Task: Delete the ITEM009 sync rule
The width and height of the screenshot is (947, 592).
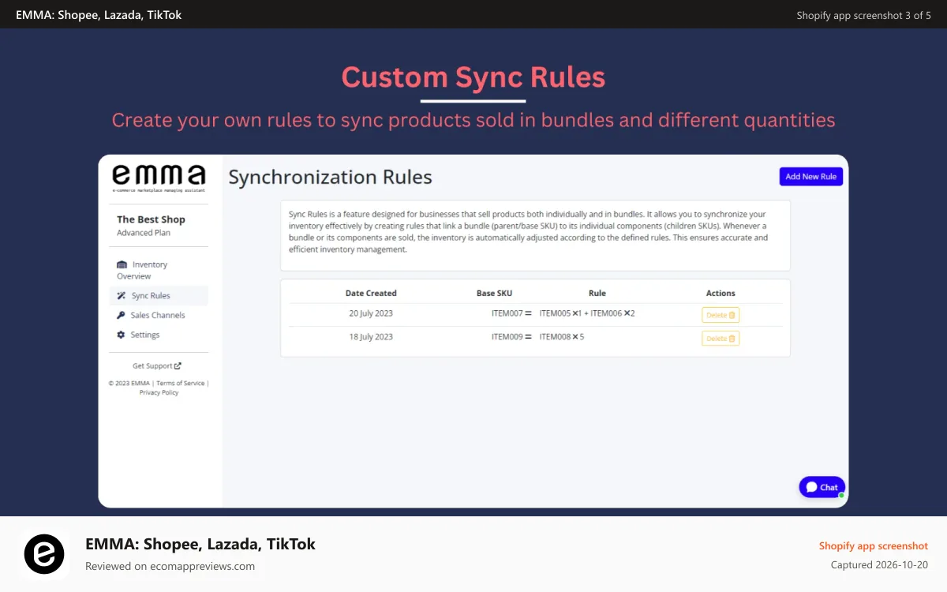Action: coord(721,339)
